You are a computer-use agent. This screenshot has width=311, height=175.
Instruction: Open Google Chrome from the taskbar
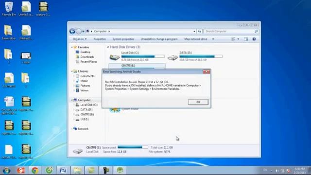35,171
